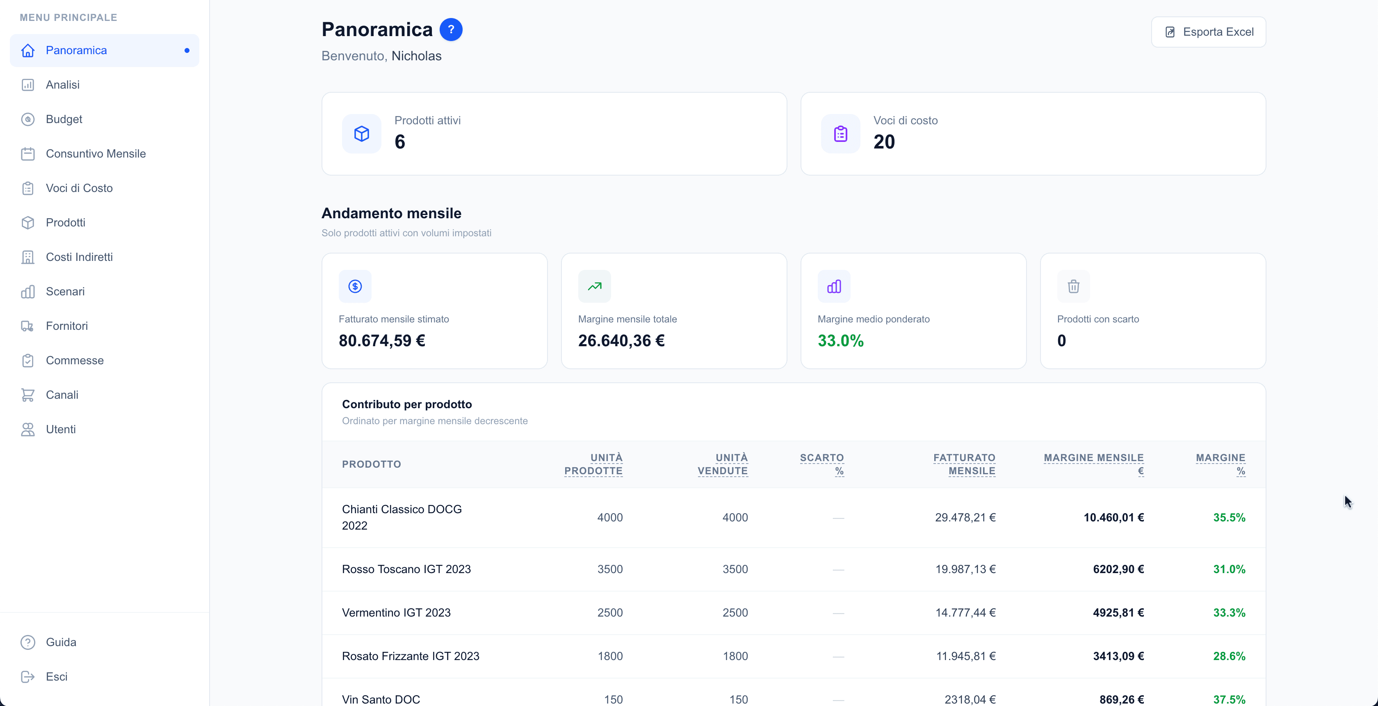
Task: Click the Prodotti box icon in sidebar
Action: (28, 223)
